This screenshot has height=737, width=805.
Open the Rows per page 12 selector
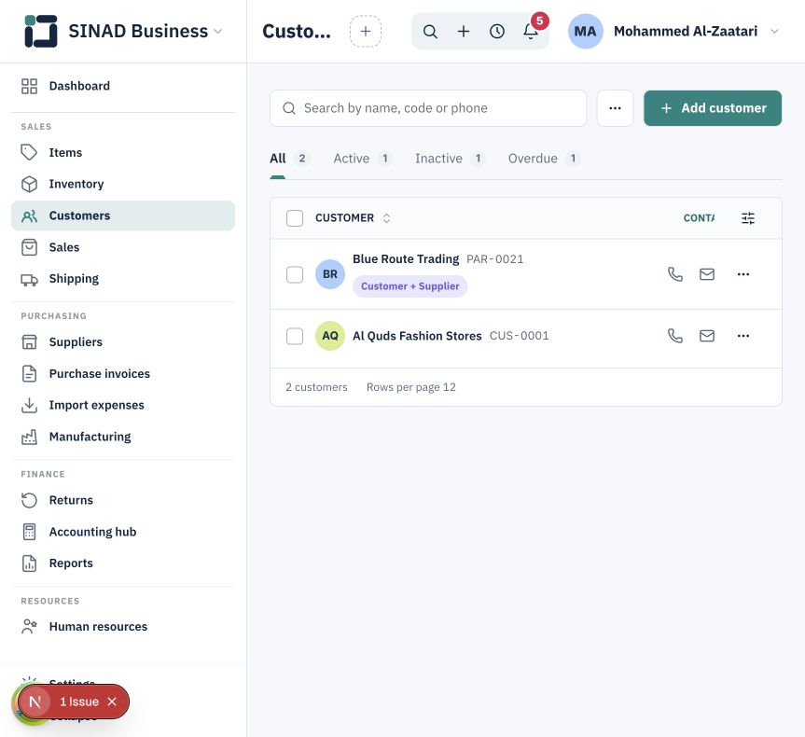[411, 387]
